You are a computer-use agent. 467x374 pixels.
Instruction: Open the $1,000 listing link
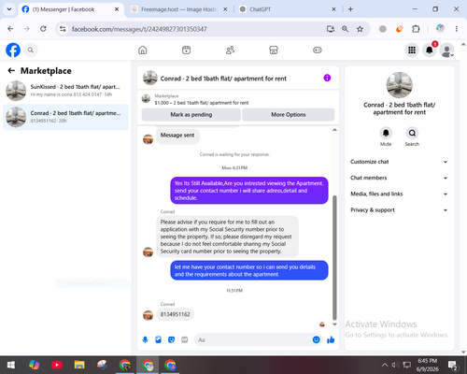point(202,103)
